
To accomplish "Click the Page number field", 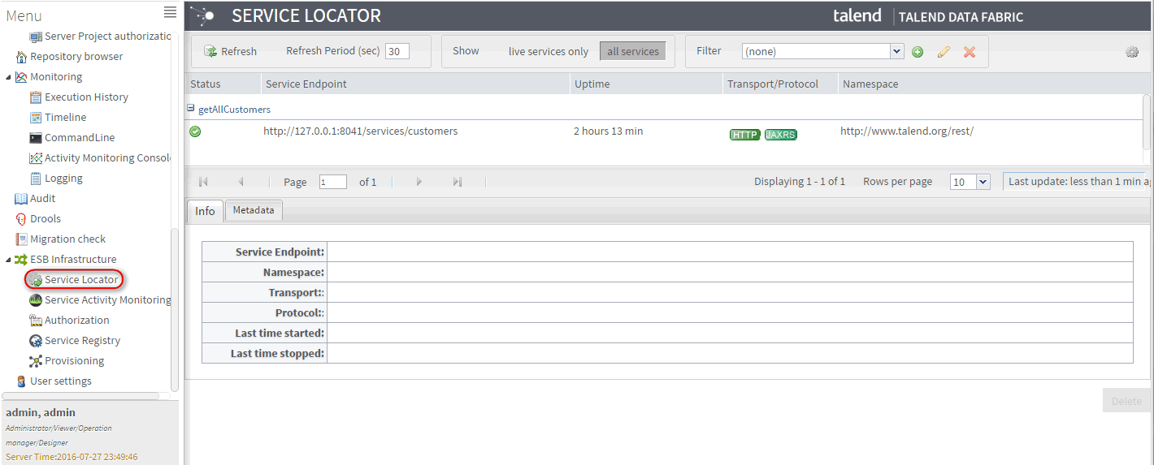I will pyautogui.click(x=332, y=182).
